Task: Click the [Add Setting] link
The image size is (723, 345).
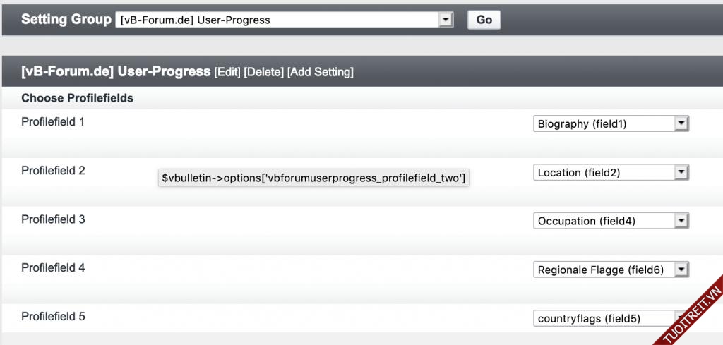Action: [x=321, y=72]
